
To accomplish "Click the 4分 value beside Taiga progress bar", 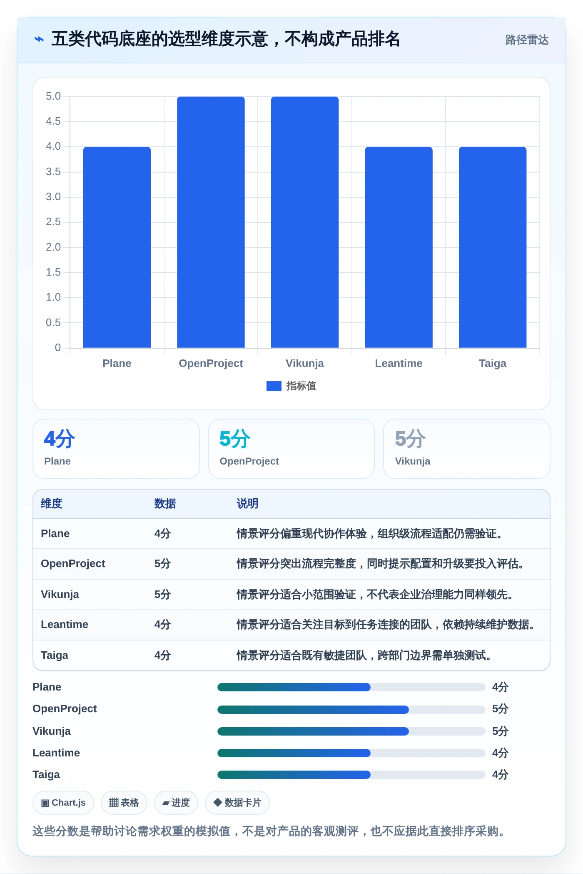I will point(501,775).
